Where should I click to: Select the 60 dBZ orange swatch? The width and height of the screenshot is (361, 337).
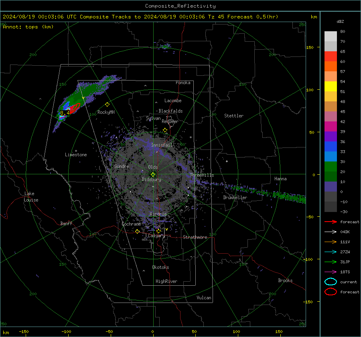click(x=331, y=67)
